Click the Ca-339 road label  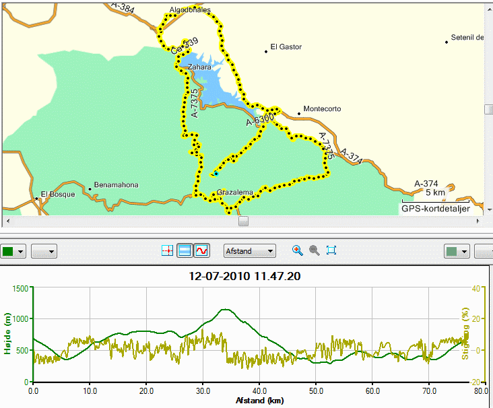(x=185, y=46)
